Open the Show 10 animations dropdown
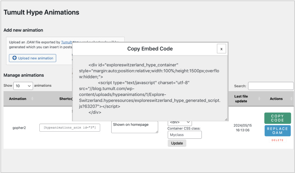 (x=23, y=86)
